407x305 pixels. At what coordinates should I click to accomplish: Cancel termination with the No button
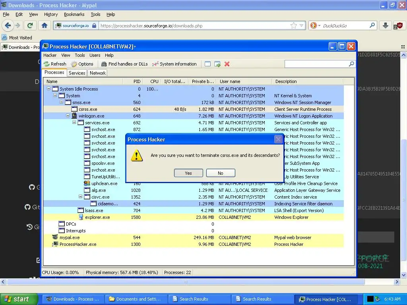[x=221, y=173]
